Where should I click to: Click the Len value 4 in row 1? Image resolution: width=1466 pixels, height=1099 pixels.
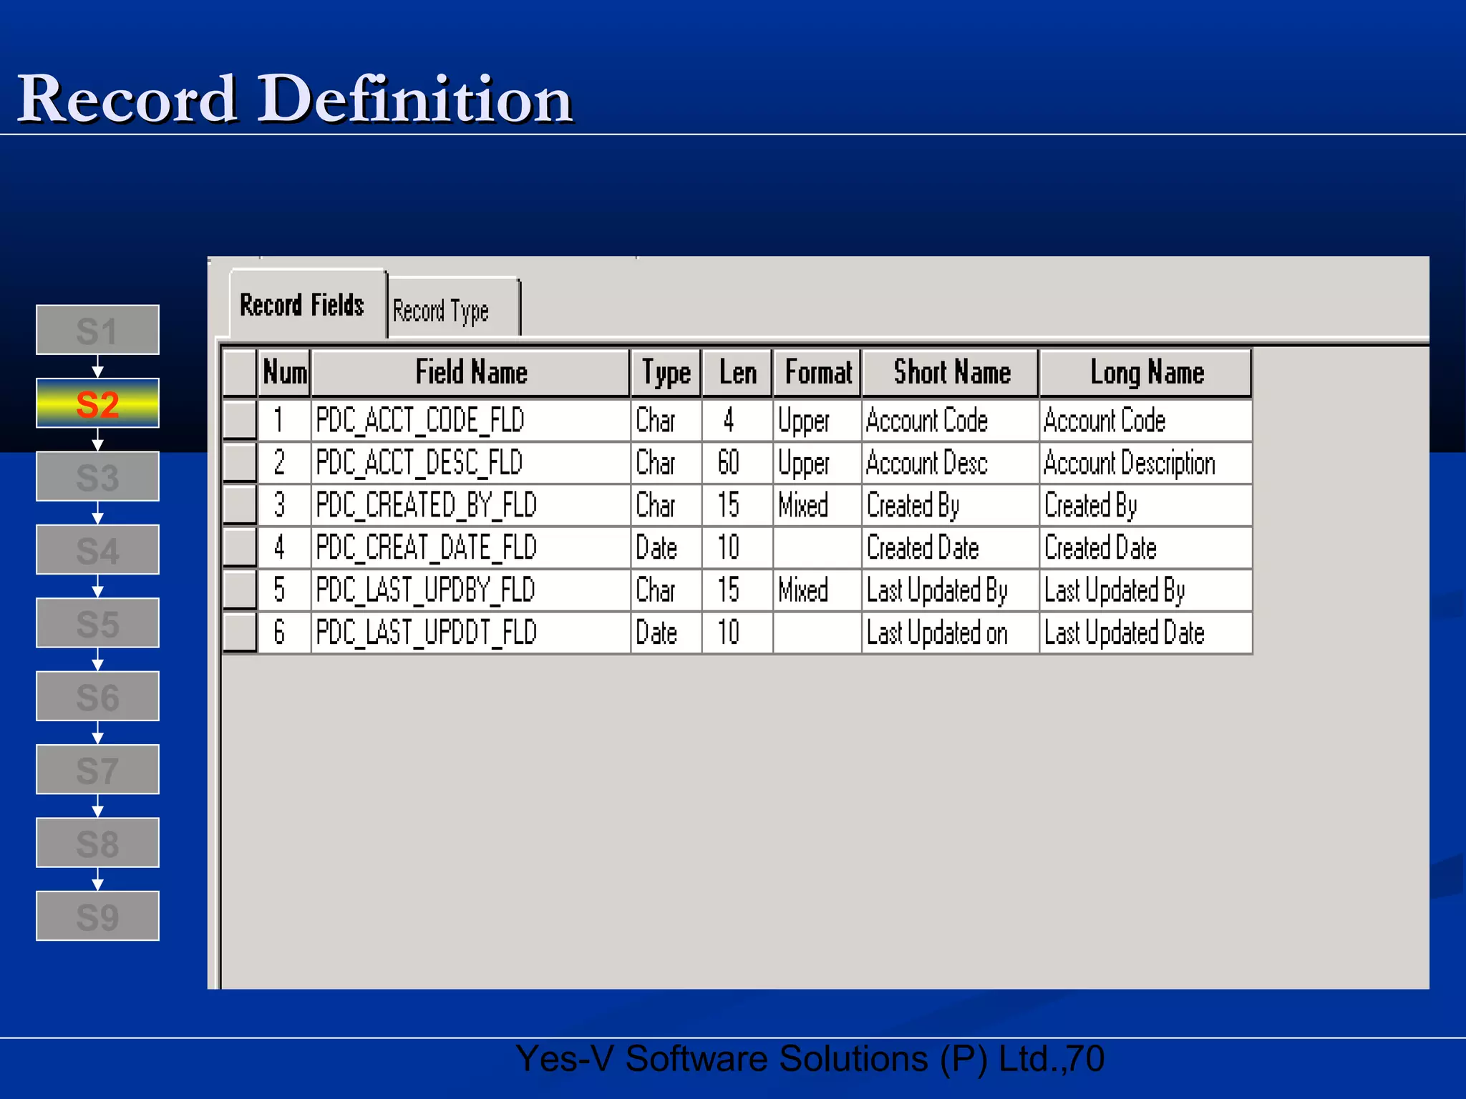click(737, 420)
